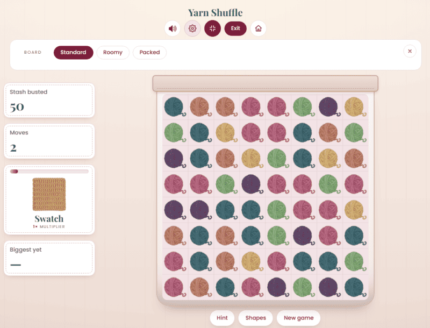The height and width of the screenshot is (328, 430).
Task: Click the green yarn ball in the seventh row
Action: [355, 262]
